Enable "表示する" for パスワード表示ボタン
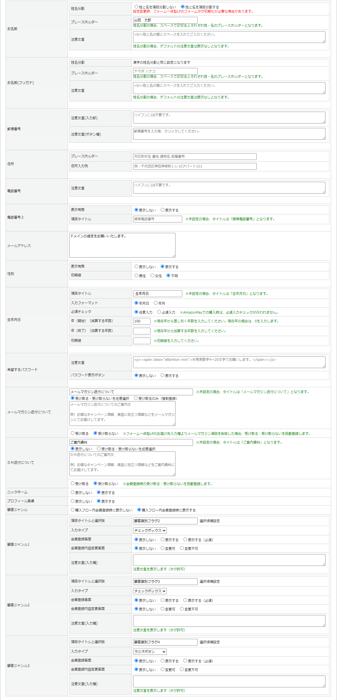This screenshot has width=337, height=700. pyautogui.click(x=162, y=375)
